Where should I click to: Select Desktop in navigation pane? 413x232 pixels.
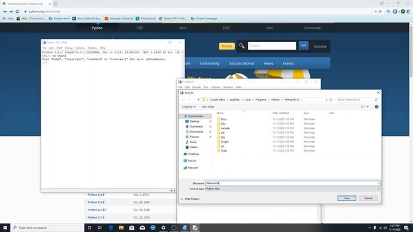(x=194, y=121)
